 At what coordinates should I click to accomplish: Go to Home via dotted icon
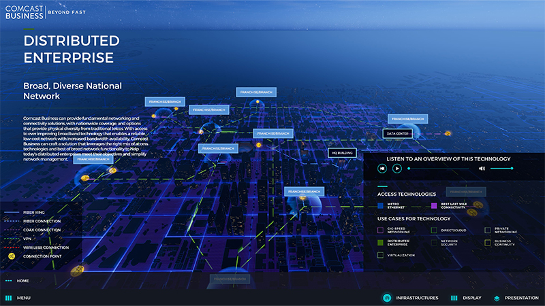pos(8,281)
